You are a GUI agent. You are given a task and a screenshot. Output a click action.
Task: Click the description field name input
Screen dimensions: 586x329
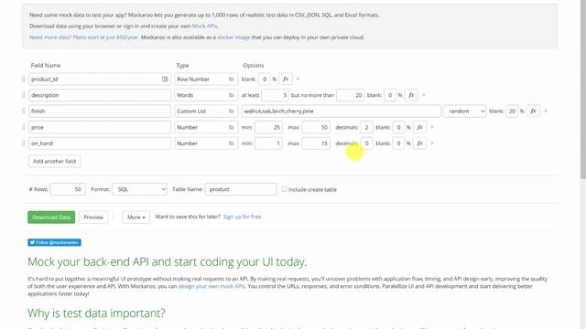click(100, 95)
